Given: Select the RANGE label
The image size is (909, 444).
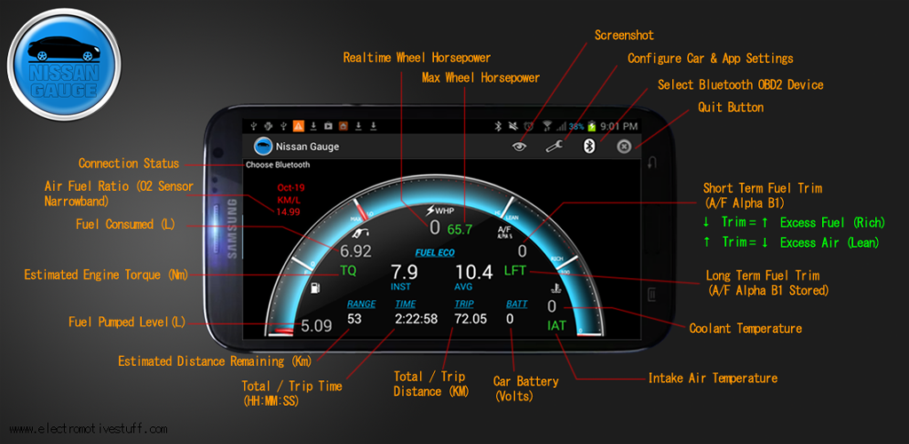Looking at the screenshot, I should 361,304.
